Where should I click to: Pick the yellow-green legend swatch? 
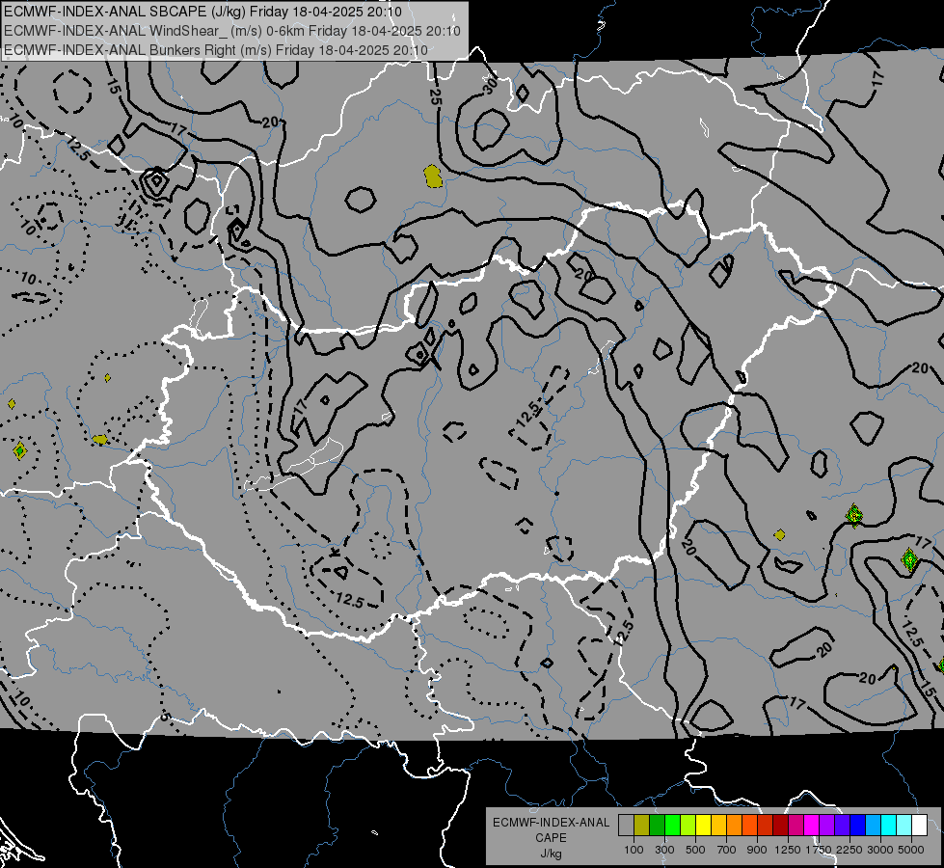pyautogui.click(x=688, y=826)
